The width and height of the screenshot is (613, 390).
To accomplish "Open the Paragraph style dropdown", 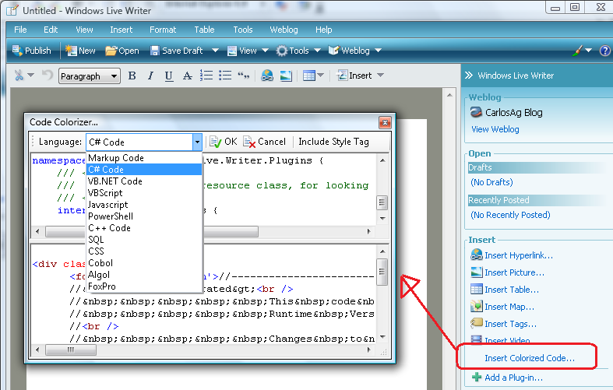I will [x=90, y=76].
